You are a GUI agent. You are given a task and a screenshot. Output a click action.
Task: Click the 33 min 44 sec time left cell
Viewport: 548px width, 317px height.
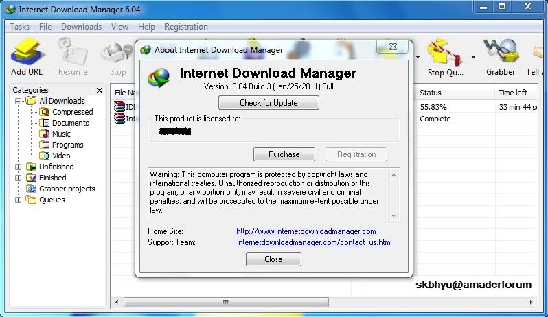click(518, 107)
